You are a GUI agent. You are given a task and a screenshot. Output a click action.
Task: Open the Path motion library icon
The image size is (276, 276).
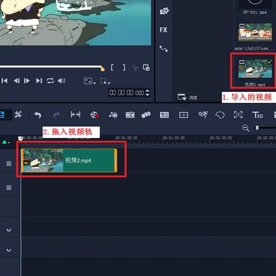[164, 48]
